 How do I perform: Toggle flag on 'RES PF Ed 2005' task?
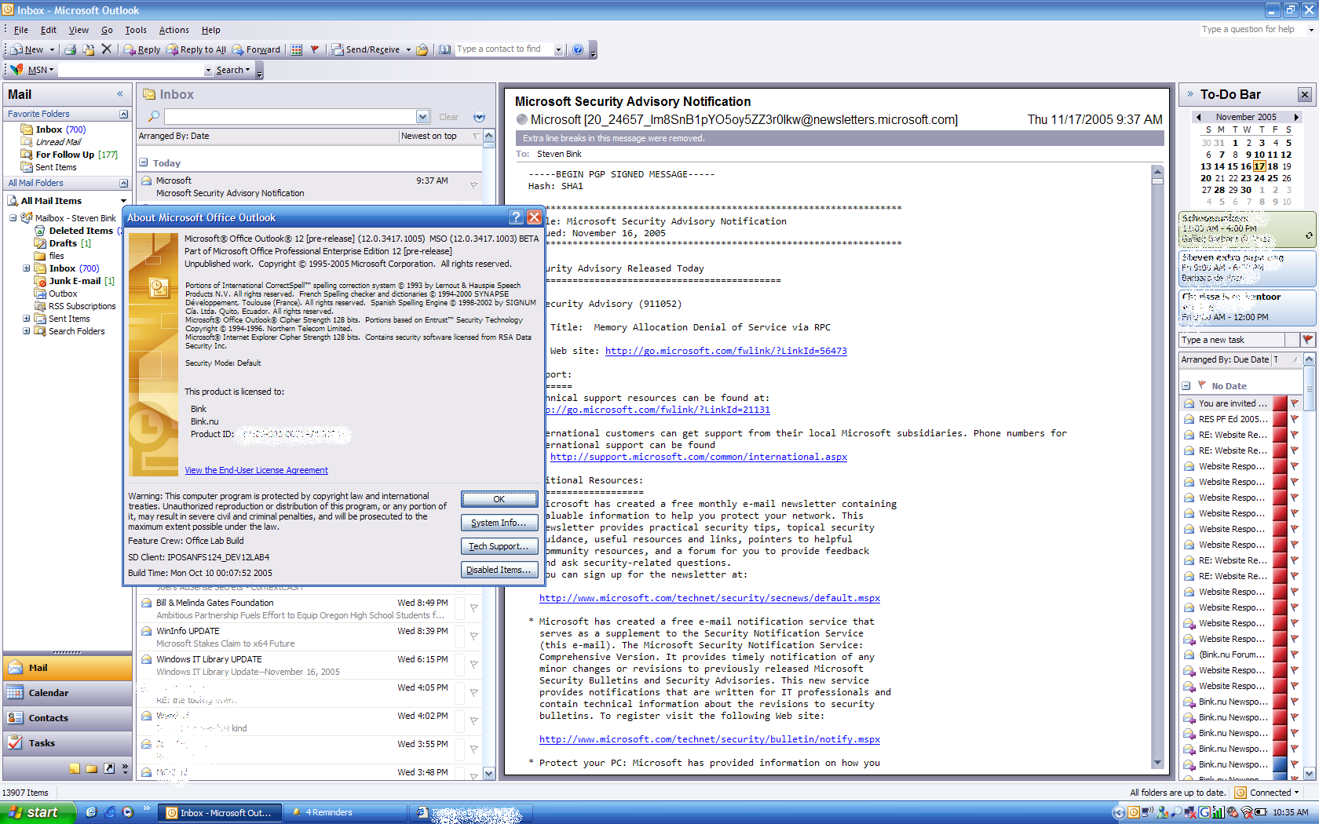click(x=1294, y=419)
